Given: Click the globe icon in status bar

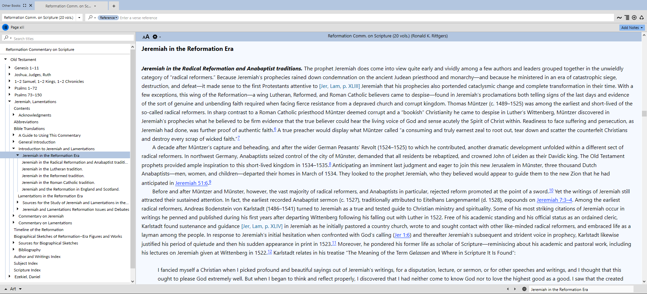Looking at the screenshot, I should pyautogui.click(x=524, y=289).
